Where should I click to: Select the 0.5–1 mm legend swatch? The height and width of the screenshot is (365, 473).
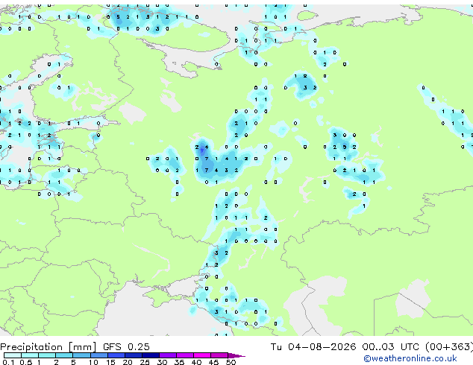(x=30, y=355)
